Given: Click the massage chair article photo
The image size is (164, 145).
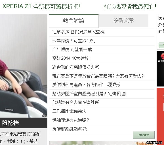Looking at the screenshot, I should [x=24, y=66].
